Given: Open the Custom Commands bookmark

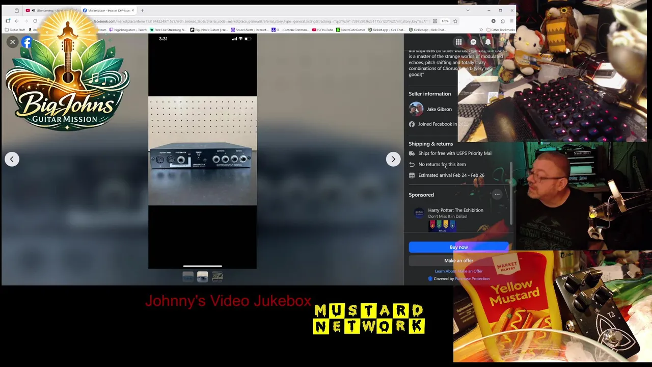Looking at the screenshot, I should point(290,30).
